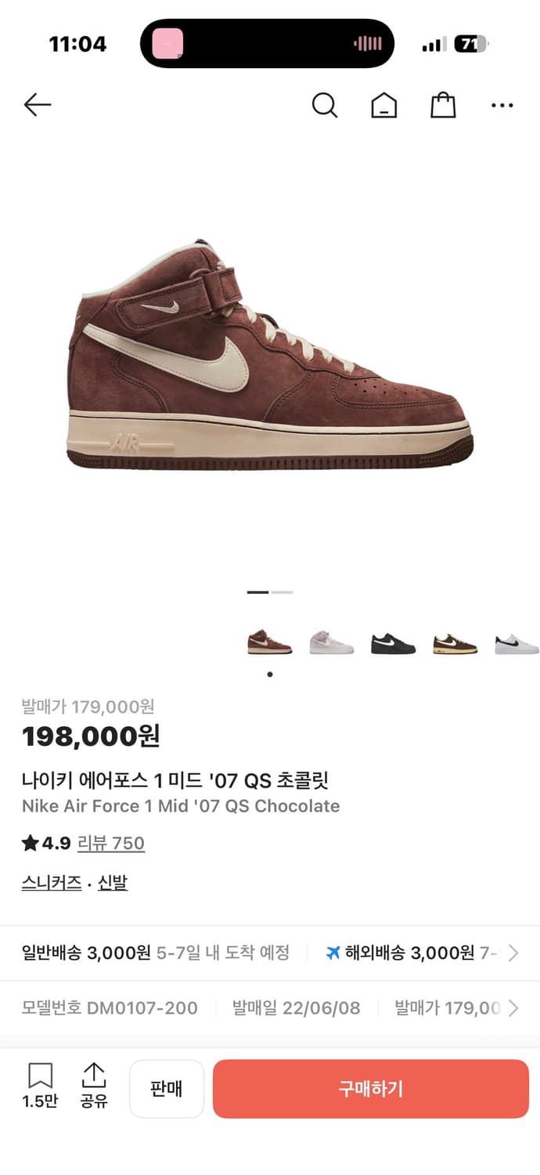The image size is (540, 1175).
Task: Tap the airplane 해외배송 icon
Action: 333,953
